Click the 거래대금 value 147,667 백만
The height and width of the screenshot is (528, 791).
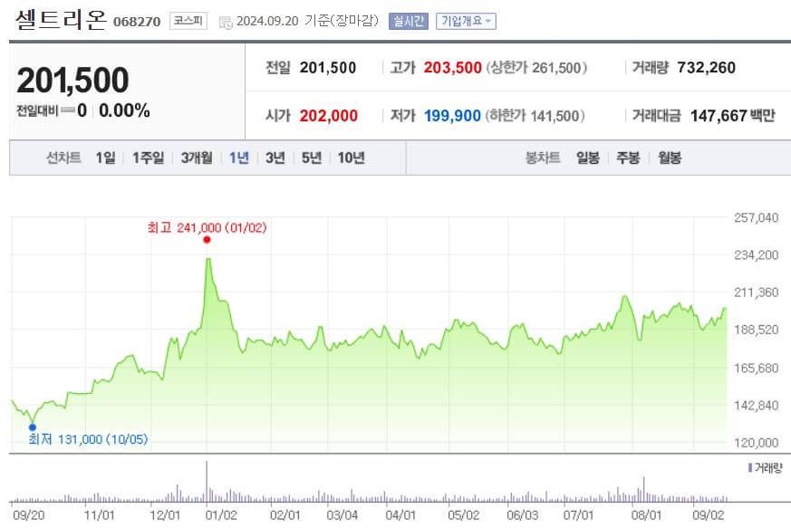(x=732, y=116)
